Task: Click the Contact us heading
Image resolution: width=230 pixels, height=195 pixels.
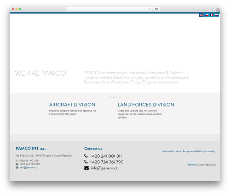Action: tap(93, 148)
